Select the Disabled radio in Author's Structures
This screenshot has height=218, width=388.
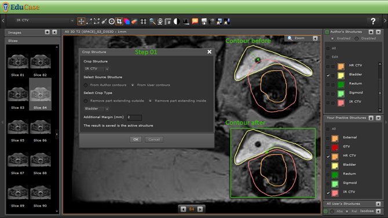coord(357,39)
